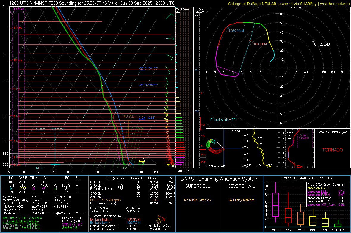This screenshot has width=351, height=233.
Task: Click "No Quality Matches" under SEVERE HAIL
Action: (241, 200)
